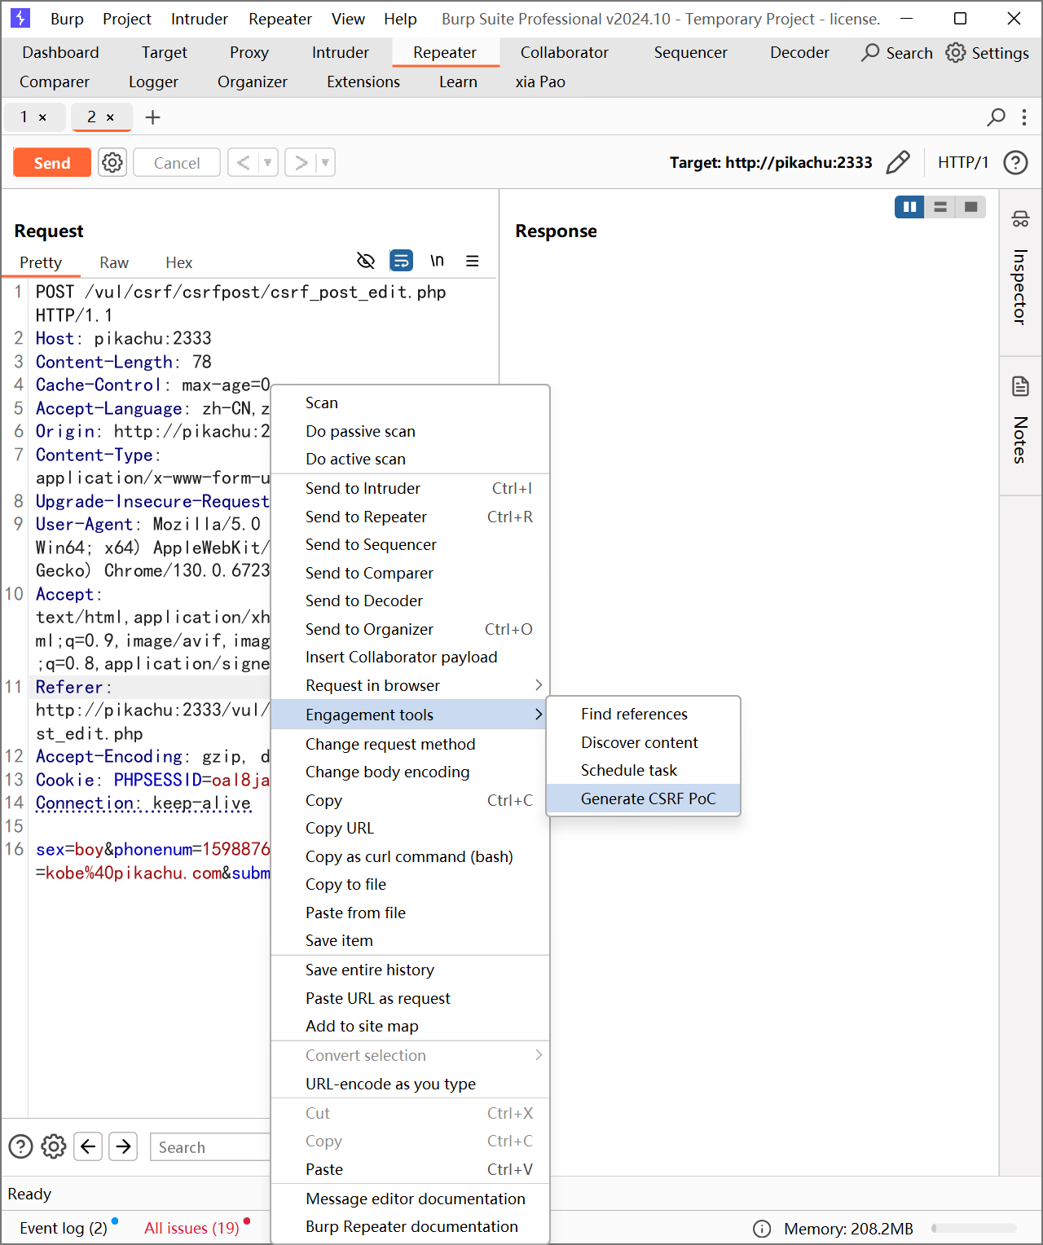Viewport: 1043px width, 1245px height.
Task: Click the request Search input field
Action: [210, 1146]
